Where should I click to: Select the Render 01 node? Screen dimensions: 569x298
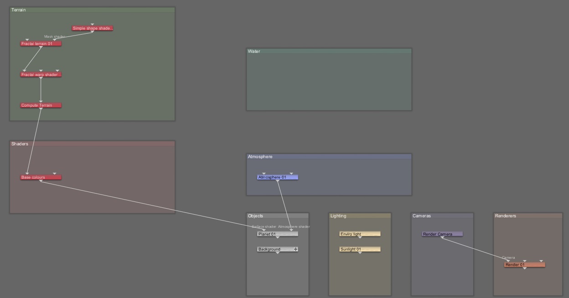524,265
